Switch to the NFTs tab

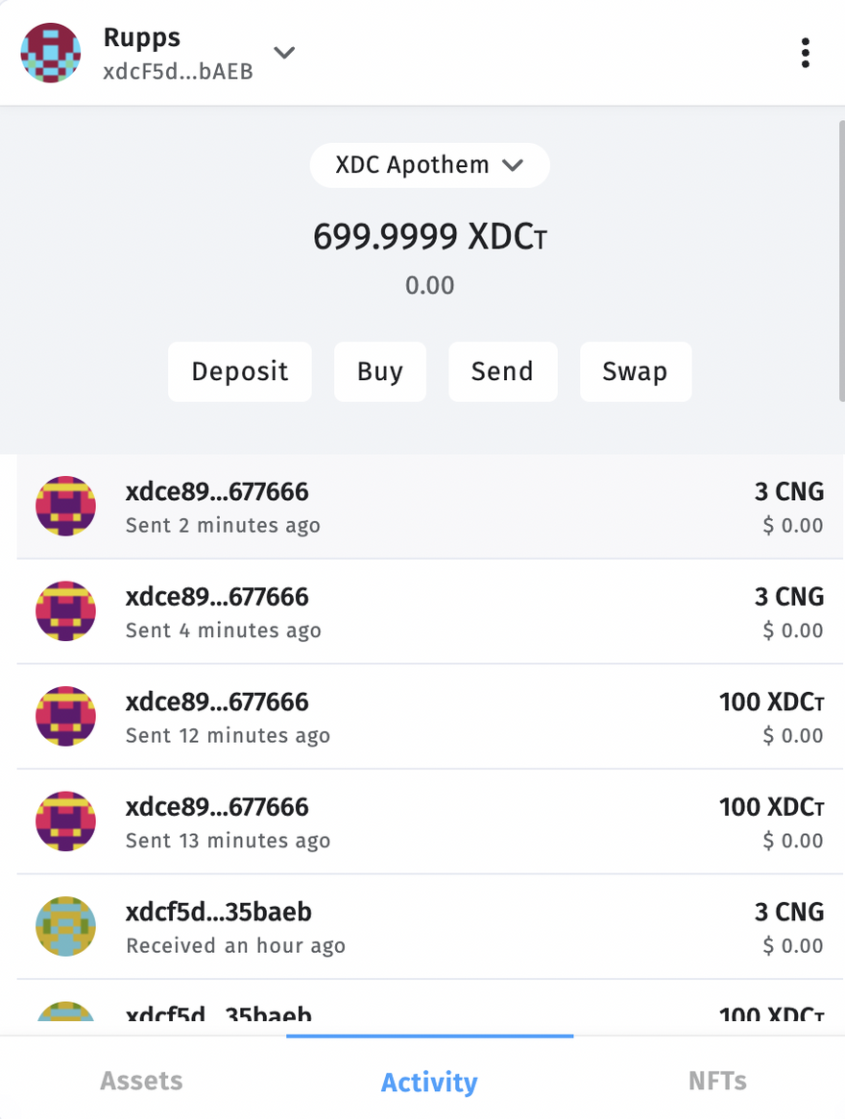pyautogui.click(x=717, y=1082)
